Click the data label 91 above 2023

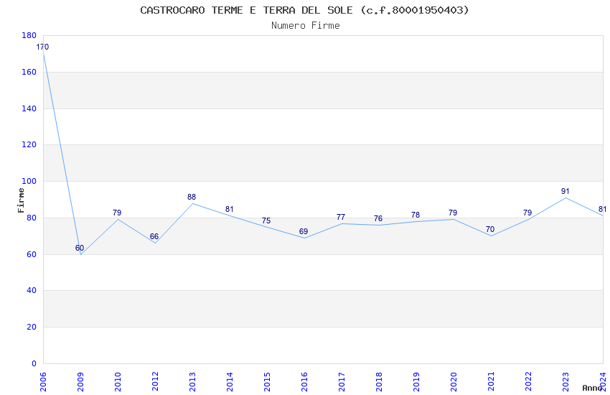[566, 192]
